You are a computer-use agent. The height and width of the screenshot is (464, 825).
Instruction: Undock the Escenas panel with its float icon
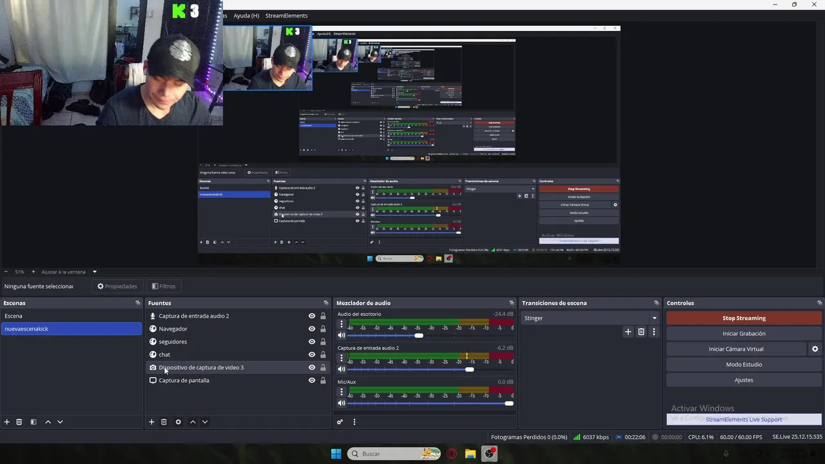tap(137, 303)
